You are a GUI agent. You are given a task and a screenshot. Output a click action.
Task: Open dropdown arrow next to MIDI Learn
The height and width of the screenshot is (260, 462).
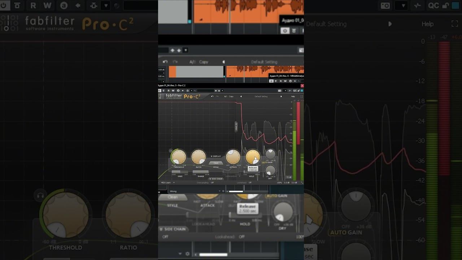tap(174, 183)
